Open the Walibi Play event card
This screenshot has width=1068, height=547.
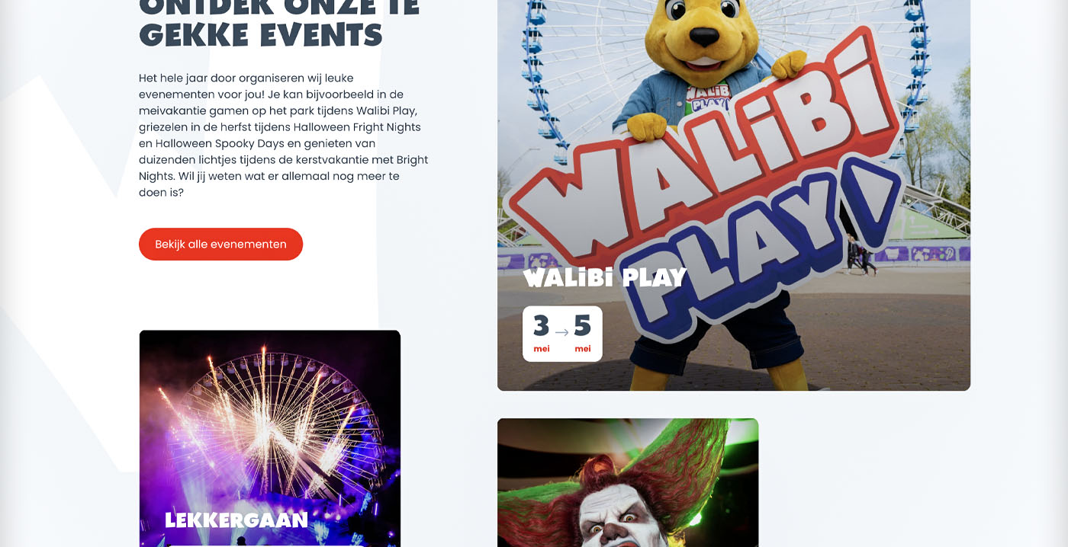pyautogui.click(x=734, y=195)
